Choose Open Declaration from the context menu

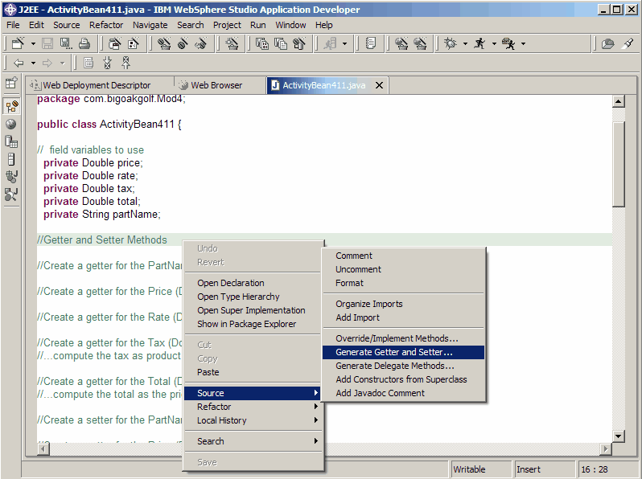click(x=253, y=283)
